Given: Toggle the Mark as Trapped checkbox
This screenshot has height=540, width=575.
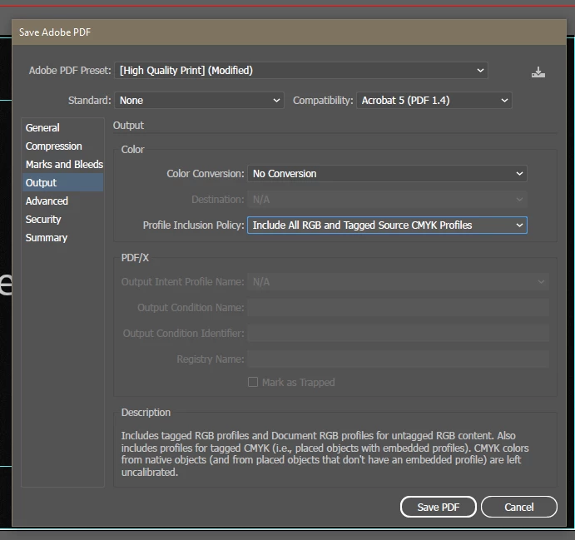Looking at the screenshot, I should 253,382.
